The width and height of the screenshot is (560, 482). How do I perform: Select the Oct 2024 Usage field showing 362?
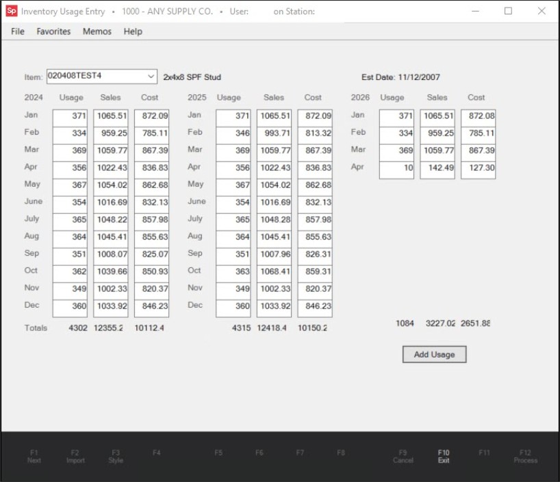pyautogui.click(x=71, y=271)
